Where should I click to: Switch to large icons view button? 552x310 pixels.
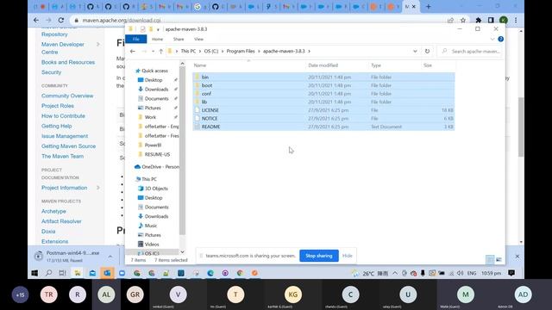click(499, 260)
